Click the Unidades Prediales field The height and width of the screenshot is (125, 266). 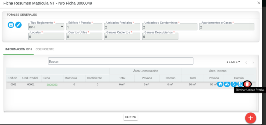[122, 27]
